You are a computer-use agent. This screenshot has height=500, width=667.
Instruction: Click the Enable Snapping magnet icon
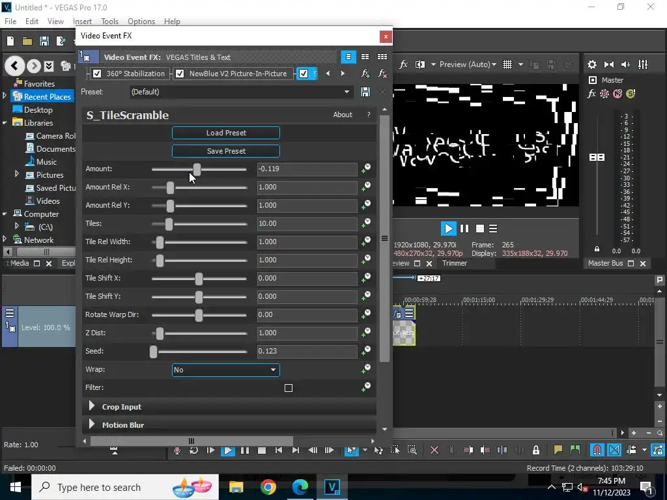[x=597, y=450]
